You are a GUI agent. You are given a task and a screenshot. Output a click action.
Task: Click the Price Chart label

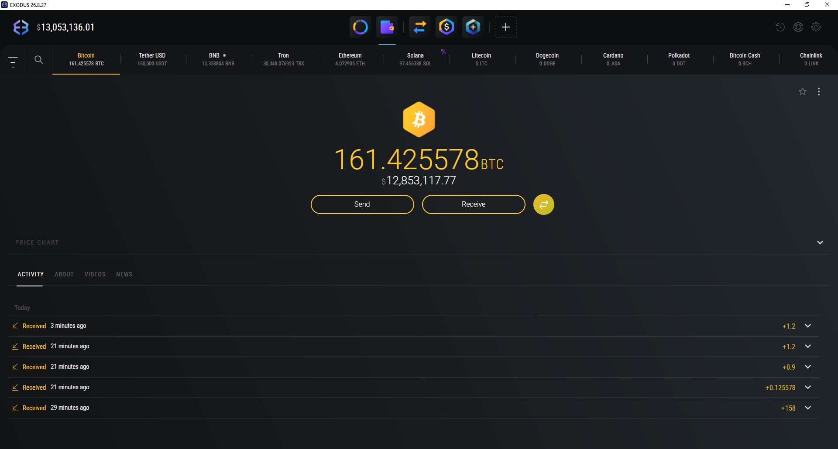[x=37, y=242]
